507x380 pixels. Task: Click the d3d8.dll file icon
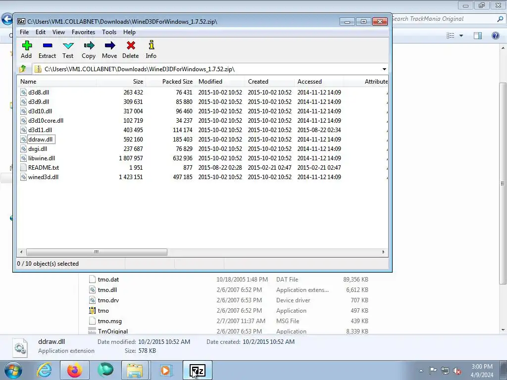coord(23,93)
